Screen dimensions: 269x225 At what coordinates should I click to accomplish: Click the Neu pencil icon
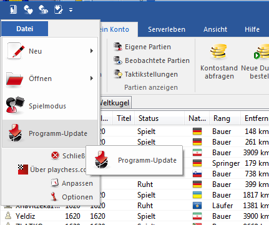[x=16, y=51]
